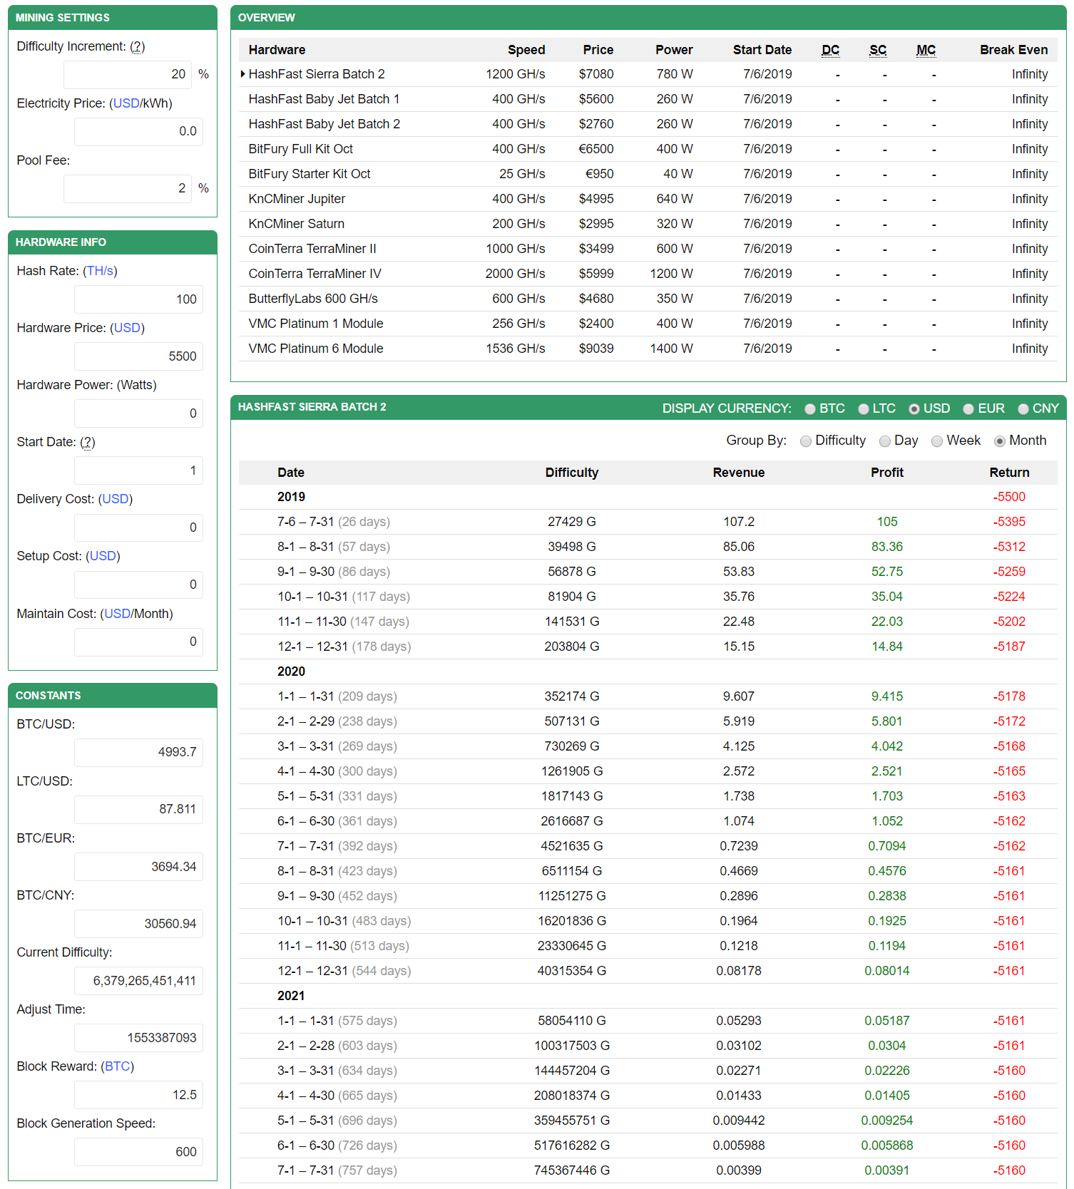This screenshot has width=1074, height=1189.
Task: Select the USD display currency radio
Action: [914, 409]
